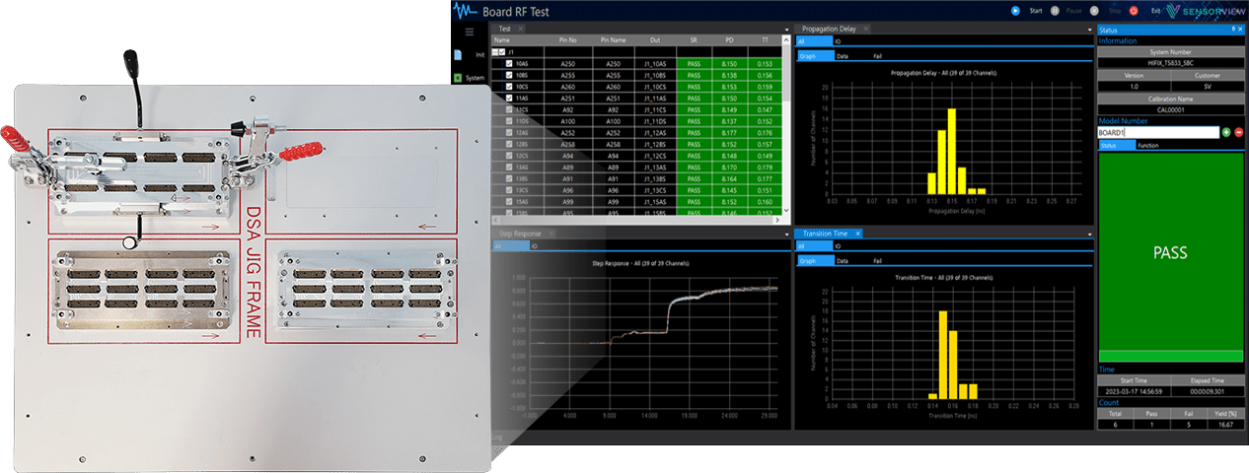Switch to Fail tab in Propagation Delay panel
Viewport: 1249px width, 473px height.
[x=878, y=57]
